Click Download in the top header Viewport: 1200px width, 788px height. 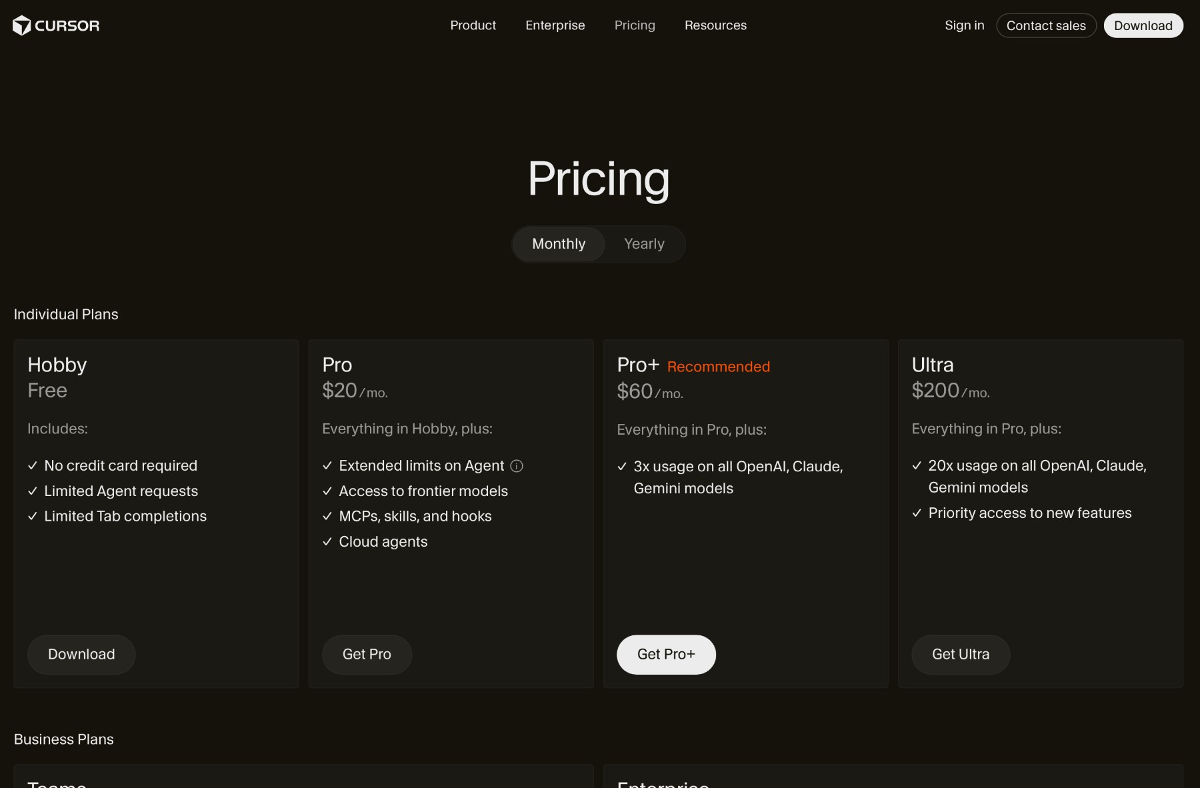[x=1143, y=25]
